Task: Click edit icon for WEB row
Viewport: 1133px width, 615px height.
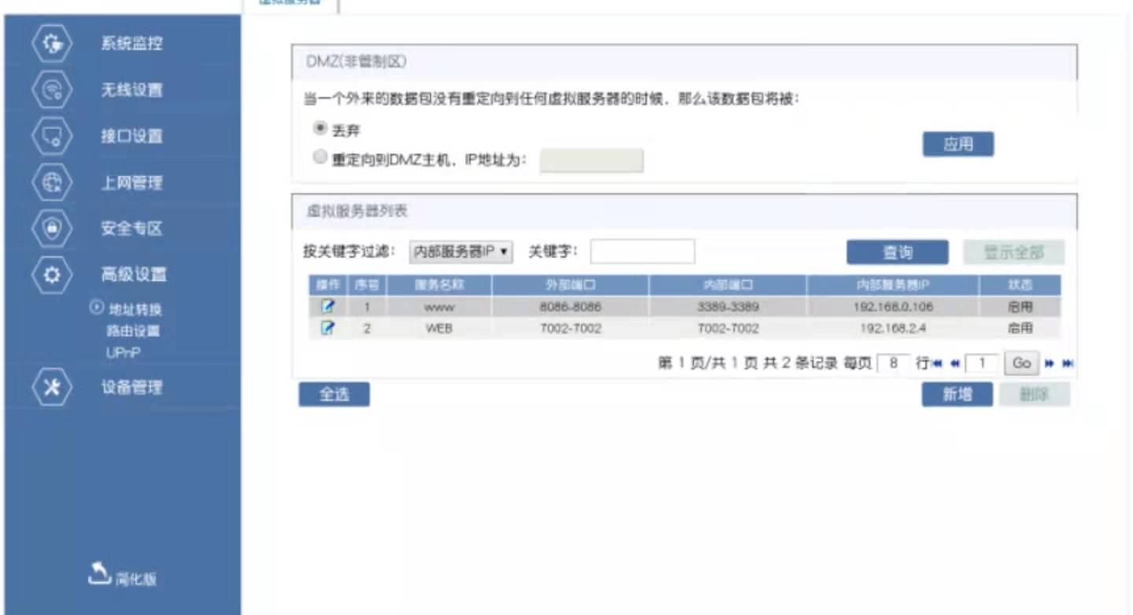Action: click(x=328, y=329)
